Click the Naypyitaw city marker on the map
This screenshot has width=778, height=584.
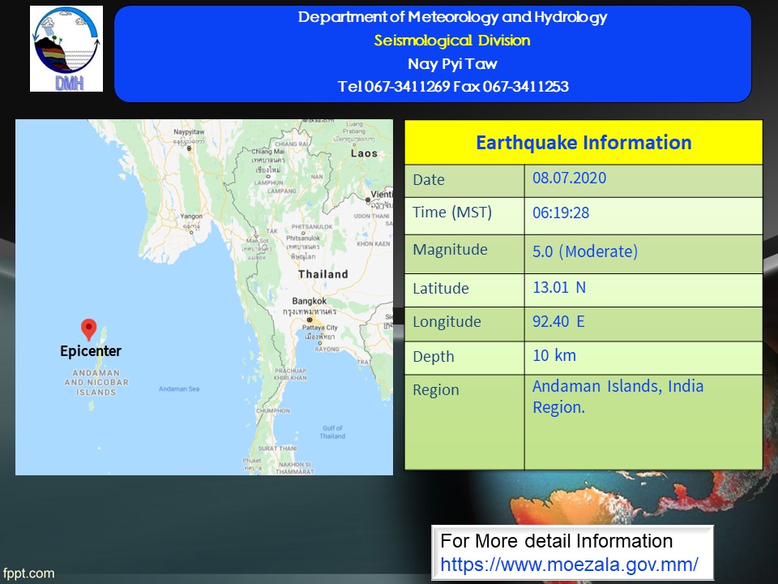(x=189, y=148)
